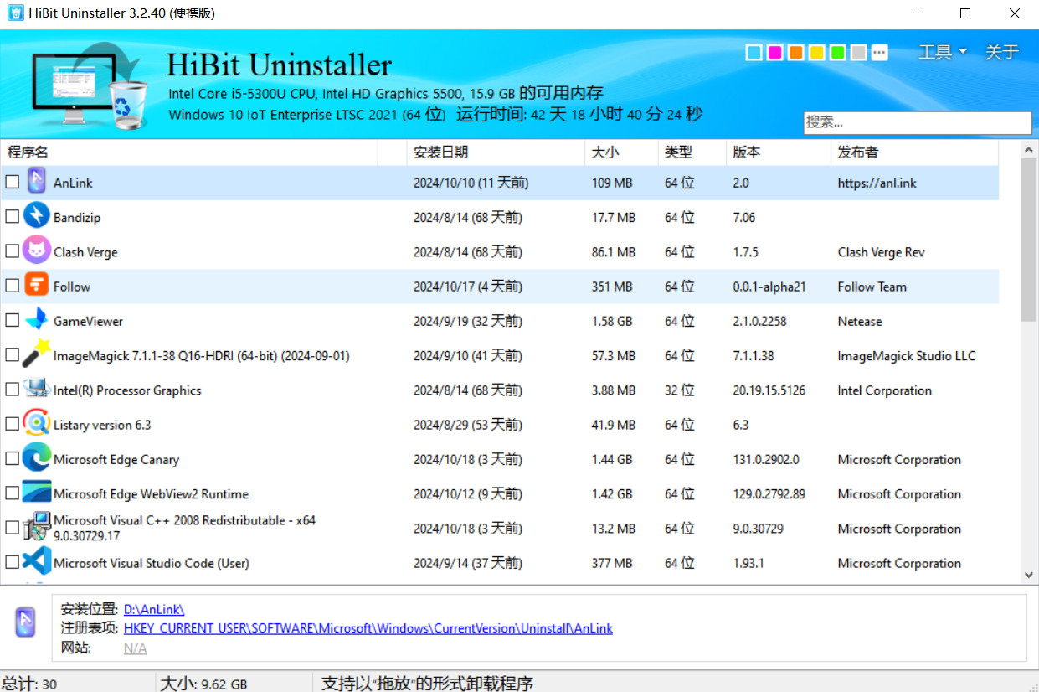This screenshot has width=1039, height=692.
Task: Click the N/A website link
Action: click(x=135, y=648)
